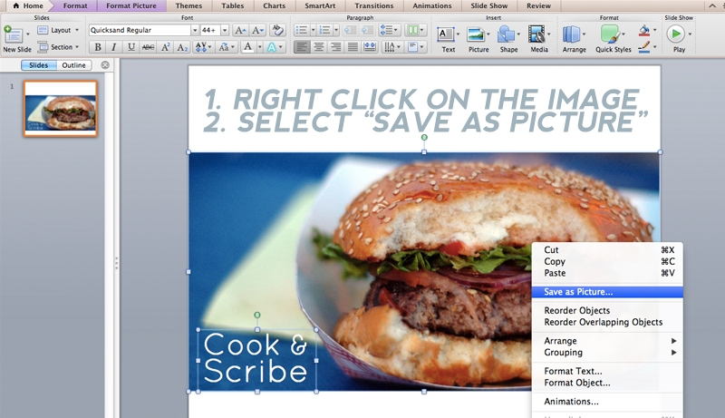Open the New Slide dropdown arrow

pyautogui.click(x=28, y=34)
